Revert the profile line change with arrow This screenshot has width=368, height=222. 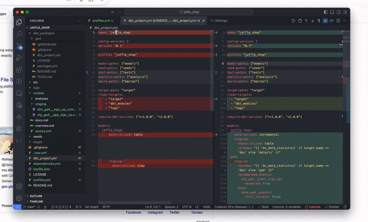216,55
